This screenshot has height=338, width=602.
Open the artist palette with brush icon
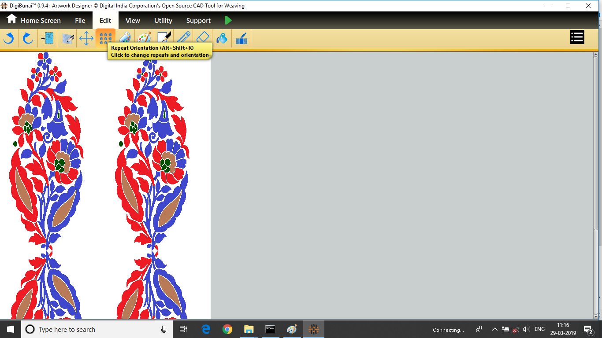tap(144, 38)
